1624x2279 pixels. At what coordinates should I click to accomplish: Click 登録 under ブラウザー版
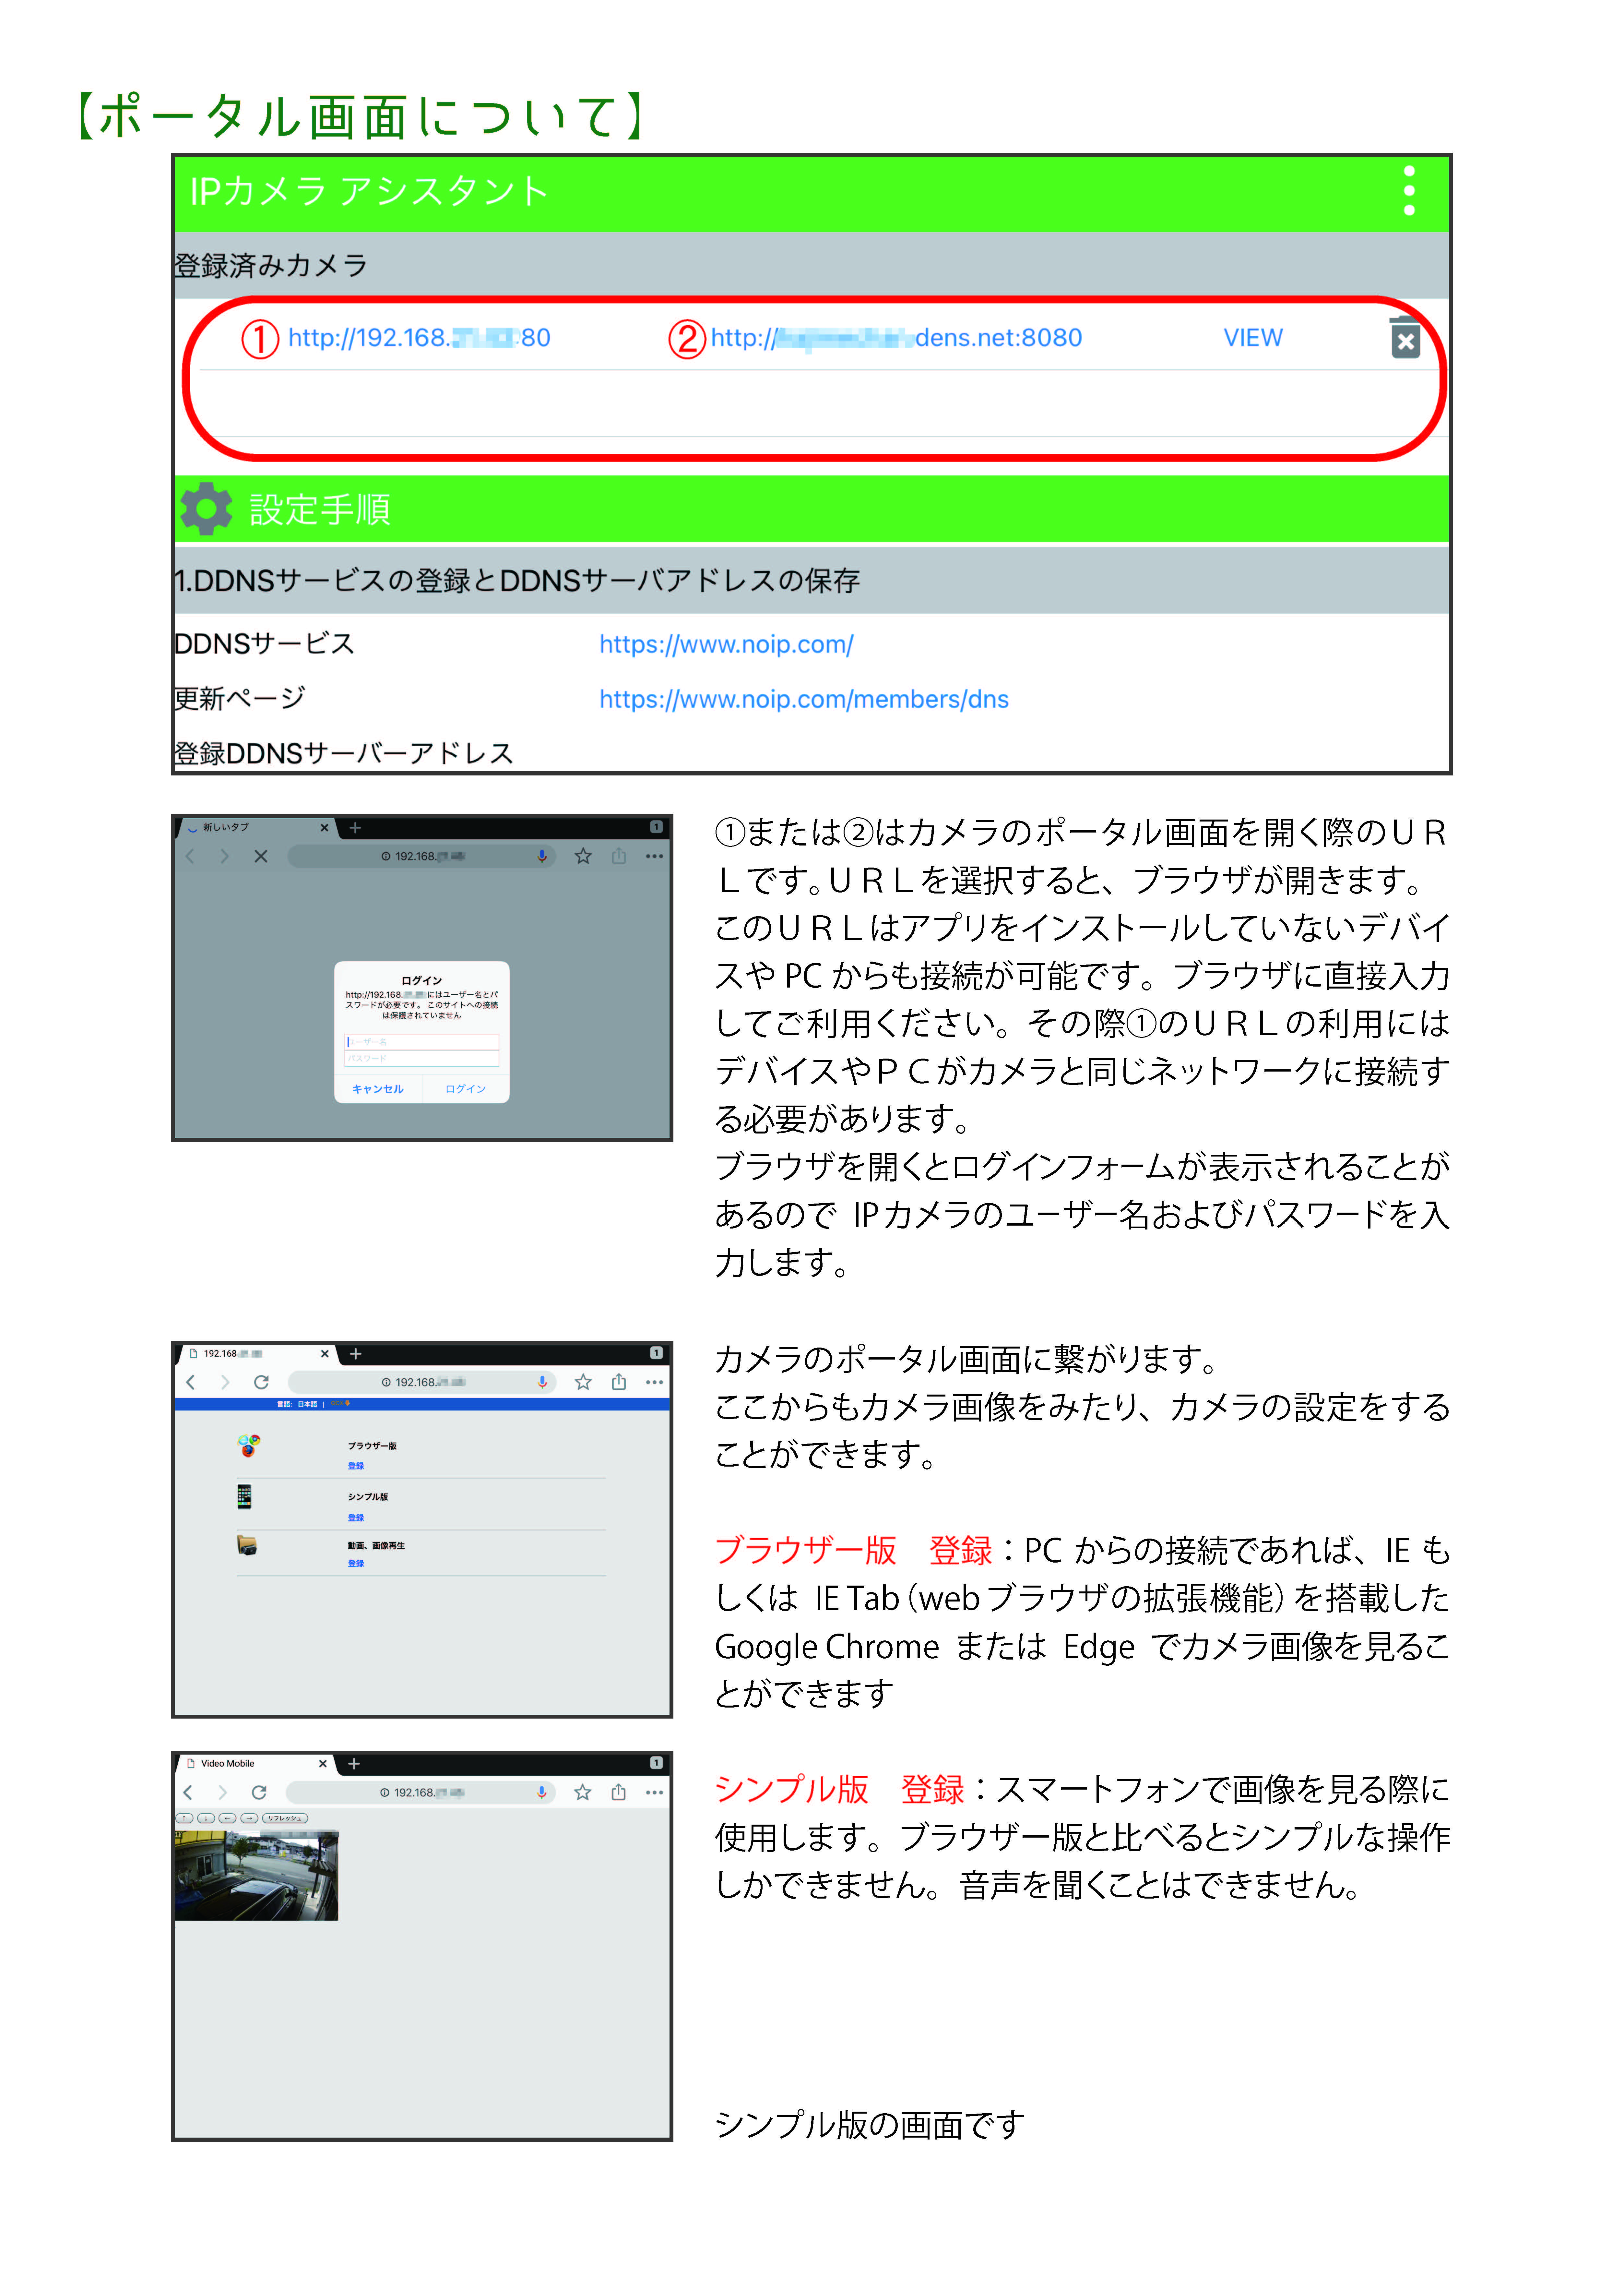point(356,1466)
